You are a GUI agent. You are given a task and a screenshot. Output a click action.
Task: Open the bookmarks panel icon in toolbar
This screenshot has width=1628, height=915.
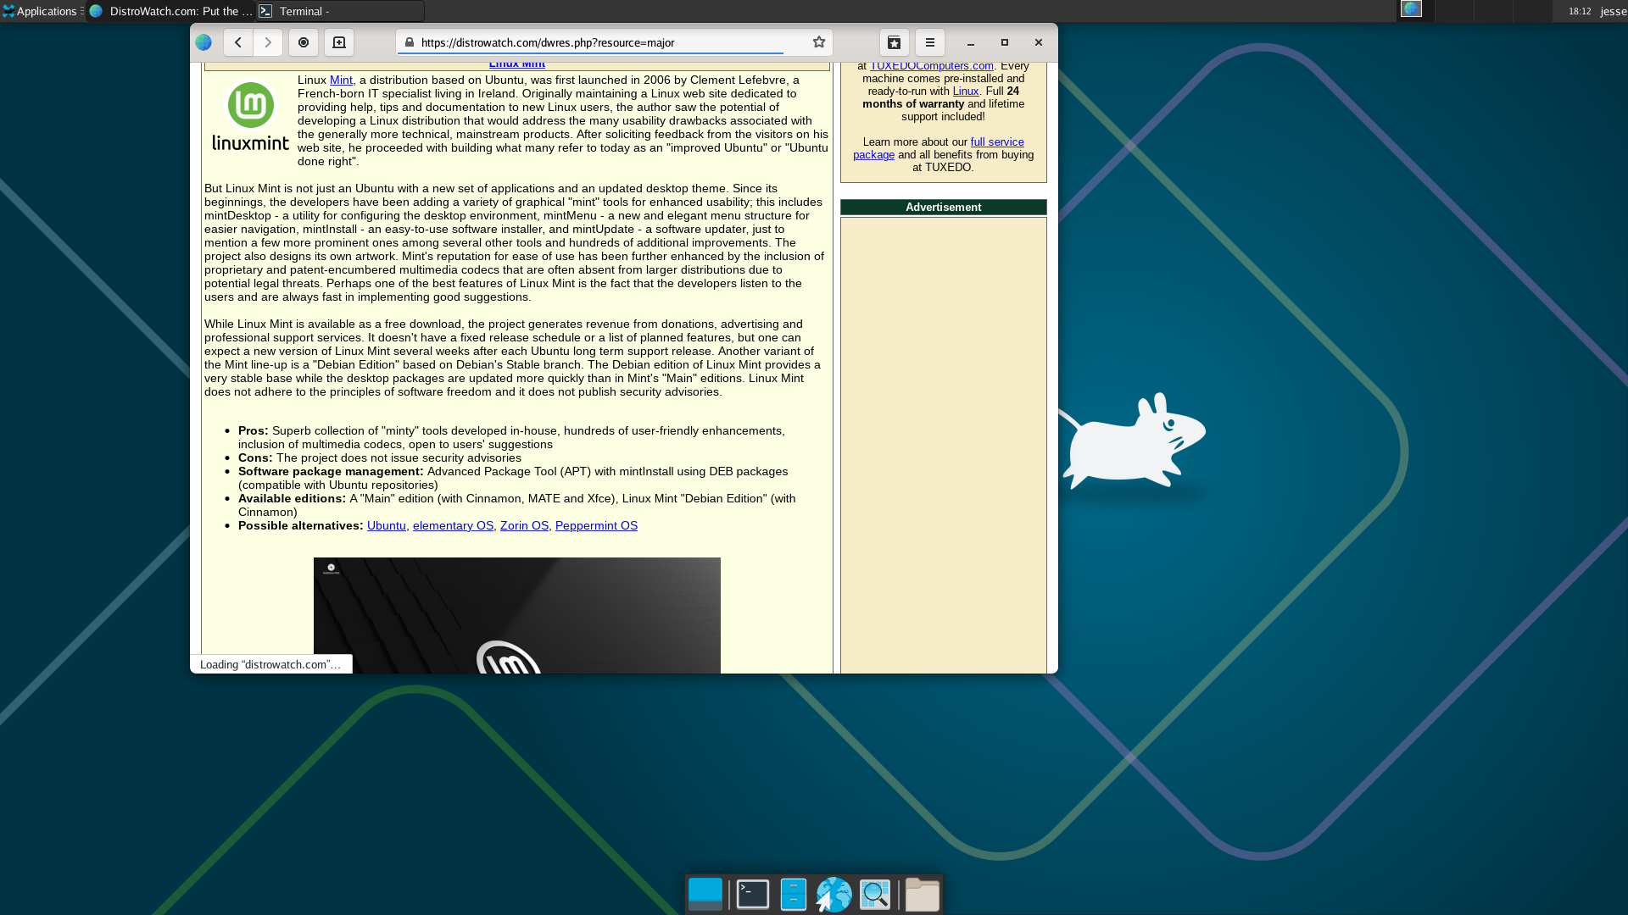coord(895,42)
